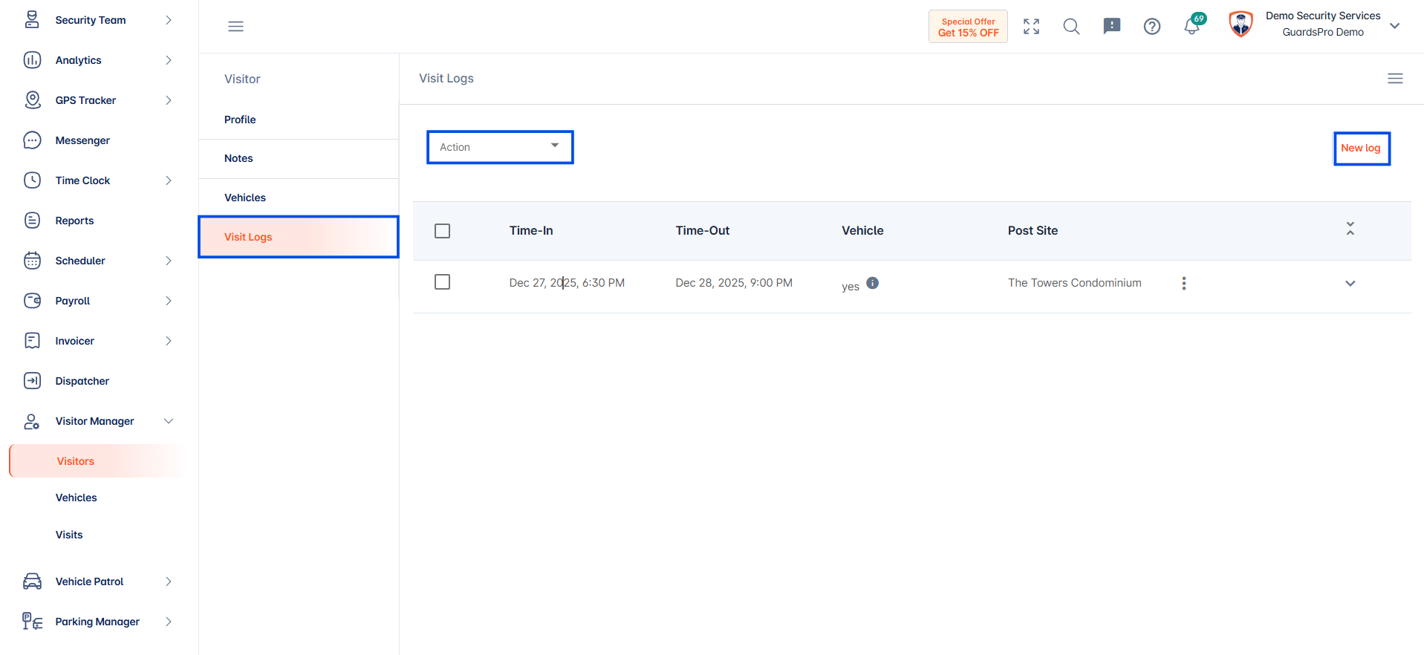The image size is (1424, 655).
Task: Toggle expand-all rows arrows in table header
Action: 1350,229
